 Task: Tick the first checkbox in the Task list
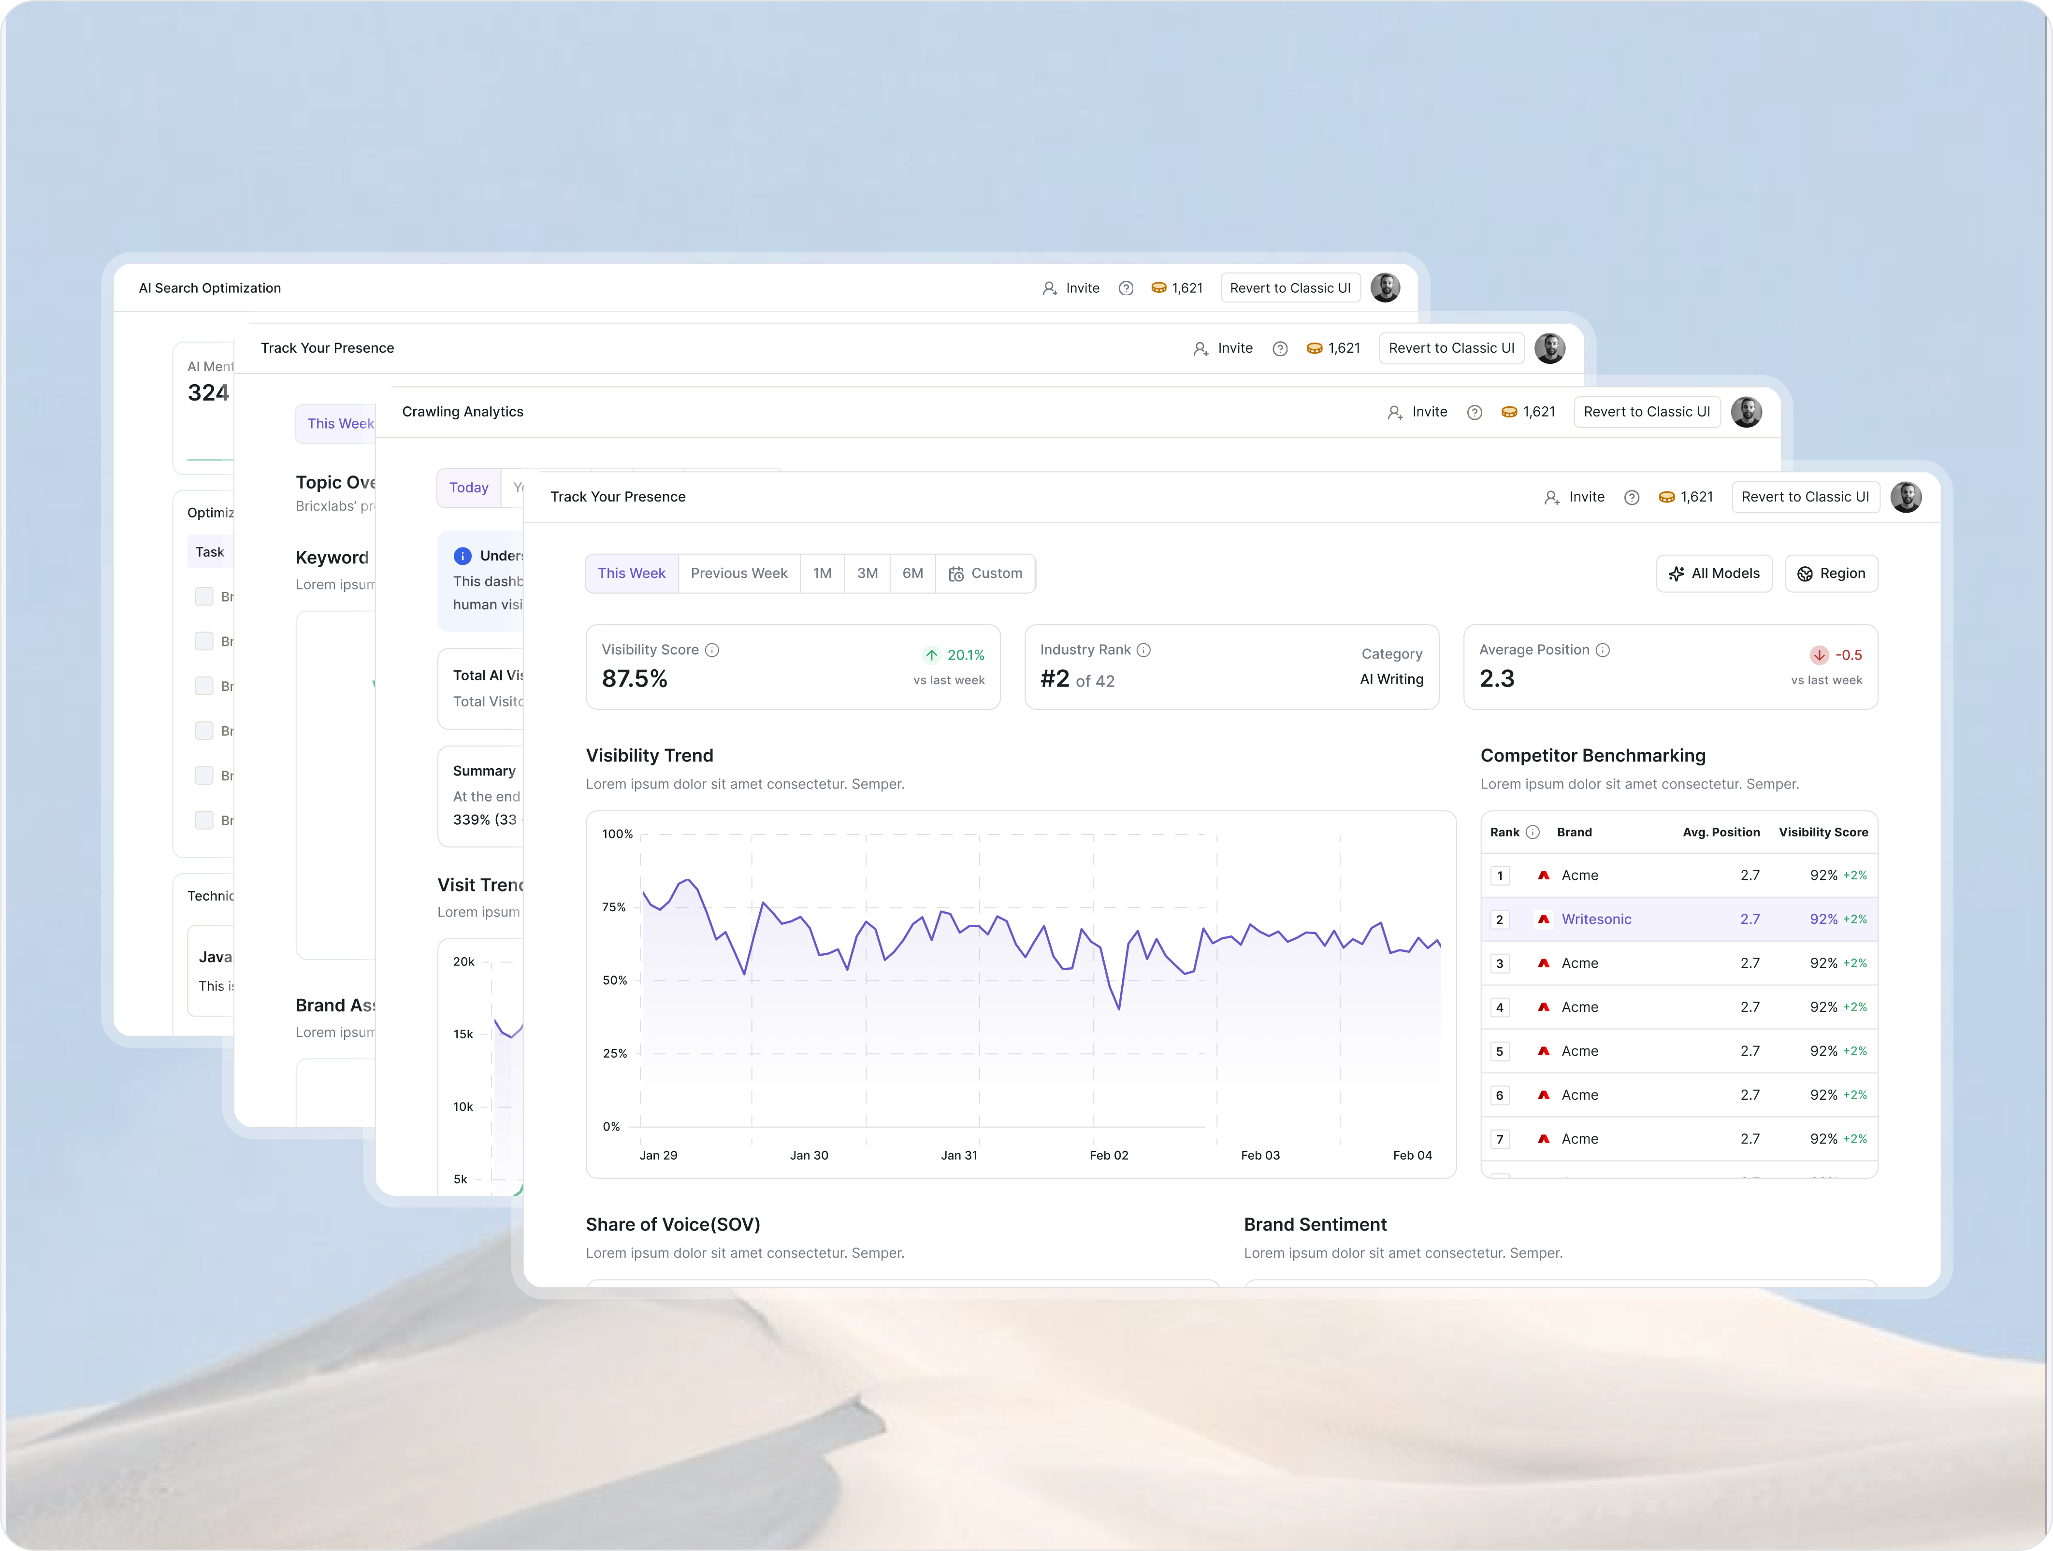pos(204,596)
